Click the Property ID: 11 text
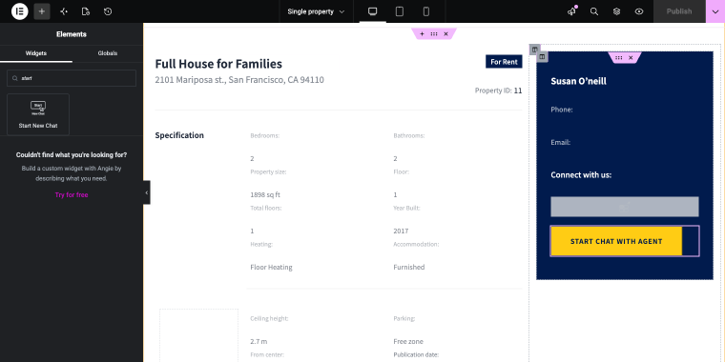The image size is (725, 362). coord(498,90)
